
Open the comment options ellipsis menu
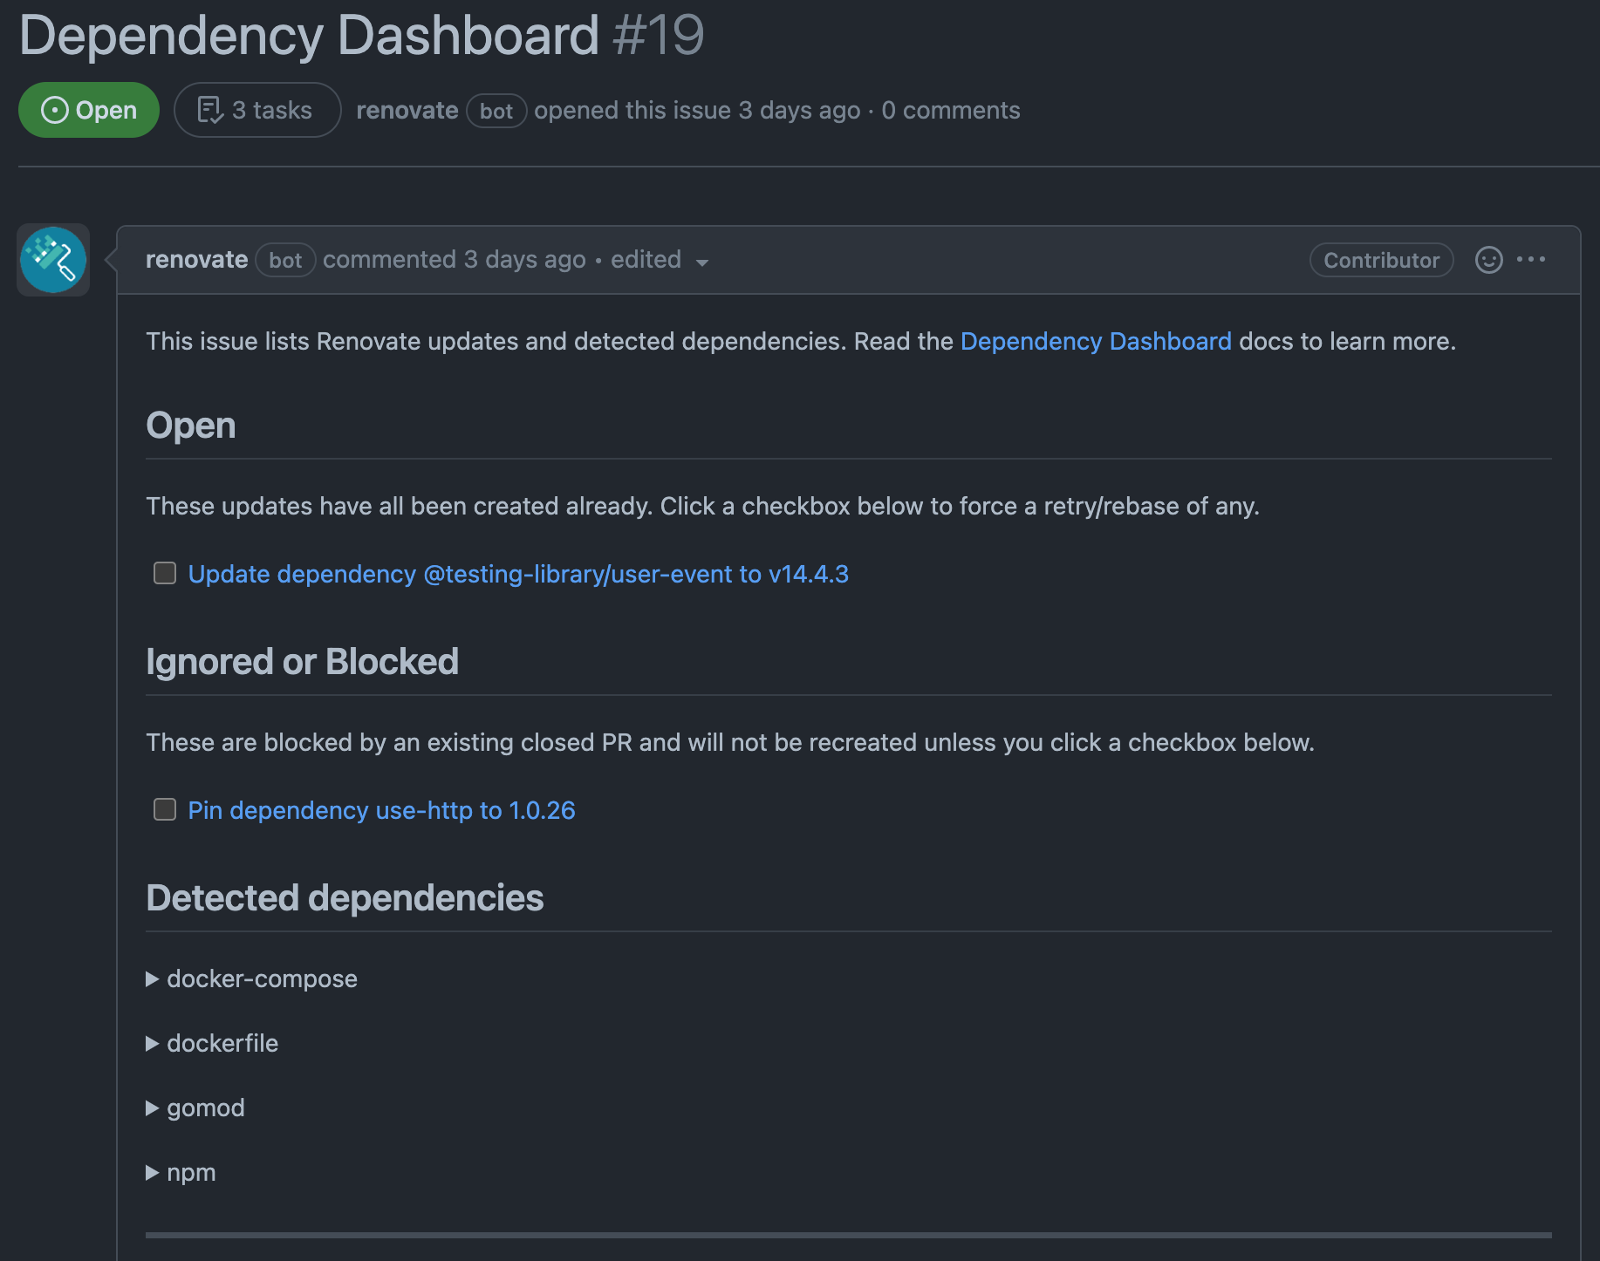(1531, 260)
